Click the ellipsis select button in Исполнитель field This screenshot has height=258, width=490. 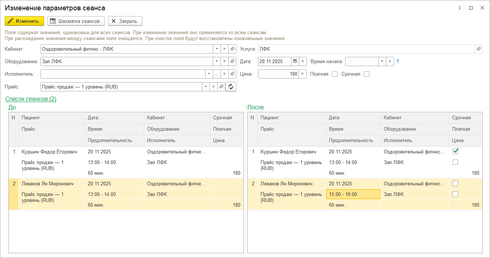coord(217,74)
